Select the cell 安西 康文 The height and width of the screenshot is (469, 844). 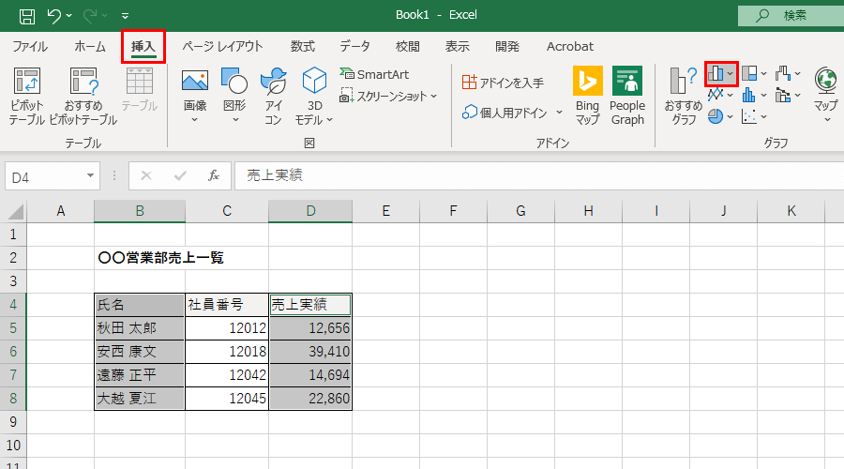point(140,352)
